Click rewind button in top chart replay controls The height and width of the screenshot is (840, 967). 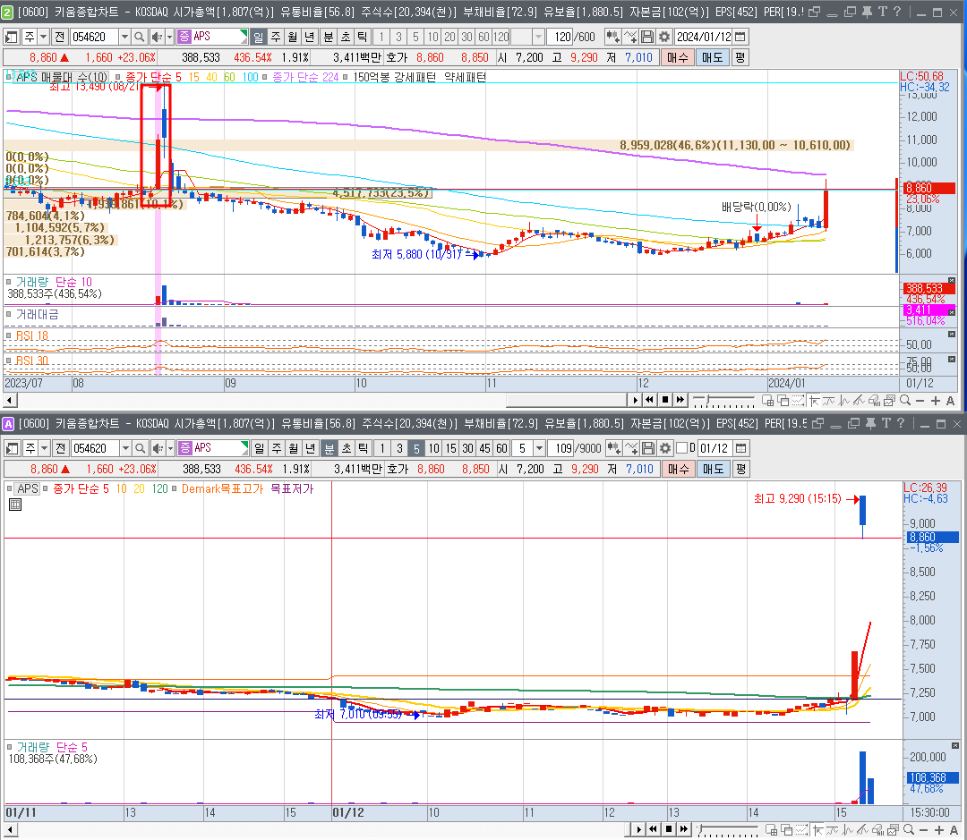[649, 401]
